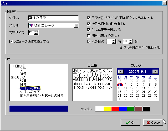Increase the 分 minute spinner value
Screen dimensions: 168x131
point(130,40)
